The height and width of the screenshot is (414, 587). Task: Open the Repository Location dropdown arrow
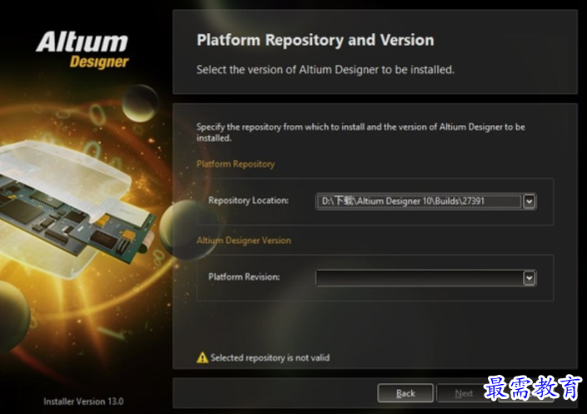pos(529,202)
